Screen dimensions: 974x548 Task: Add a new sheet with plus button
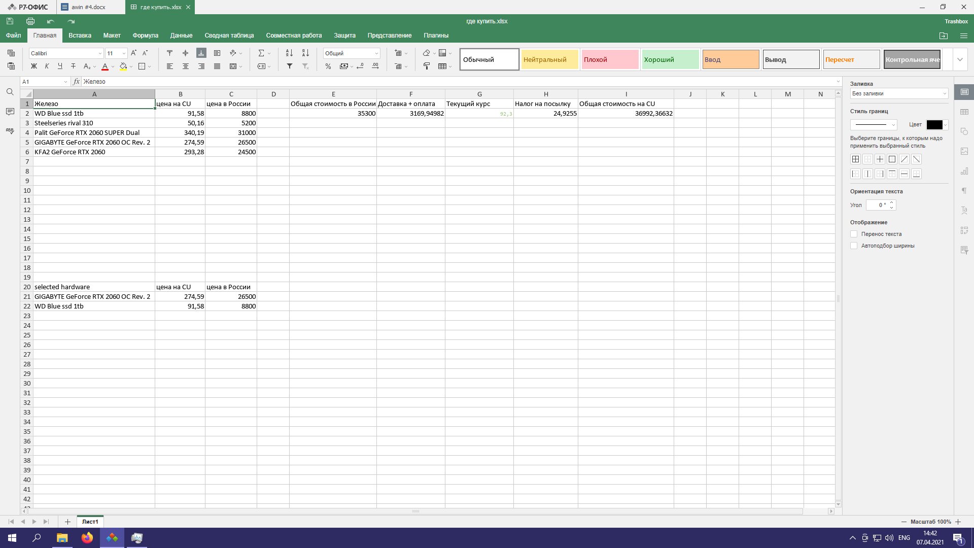point(67,522)
